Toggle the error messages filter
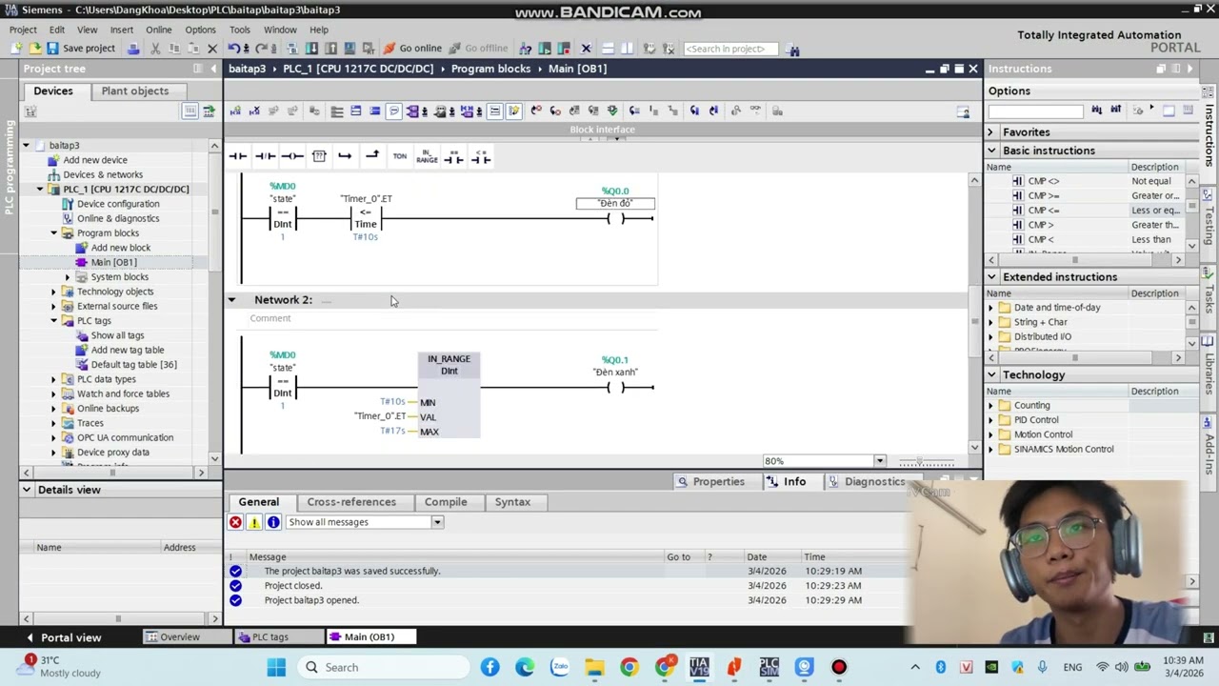Image resolution: width=1219 pixels, height=686 pixels. pos(235,522)
